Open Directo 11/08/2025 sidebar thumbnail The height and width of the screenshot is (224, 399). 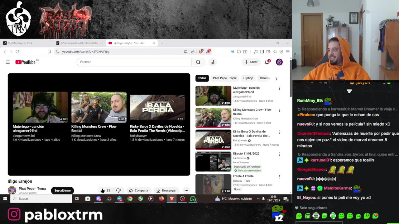(x=213, y=161)
